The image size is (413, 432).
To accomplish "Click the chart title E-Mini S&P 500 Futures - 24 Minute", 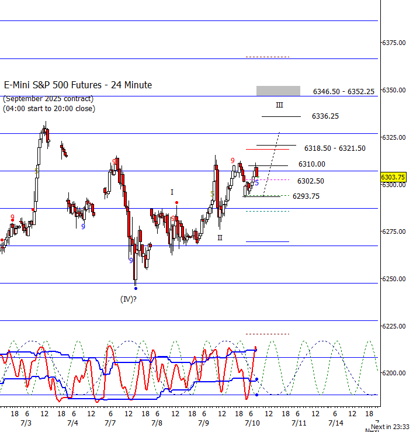I will point(78,85).
